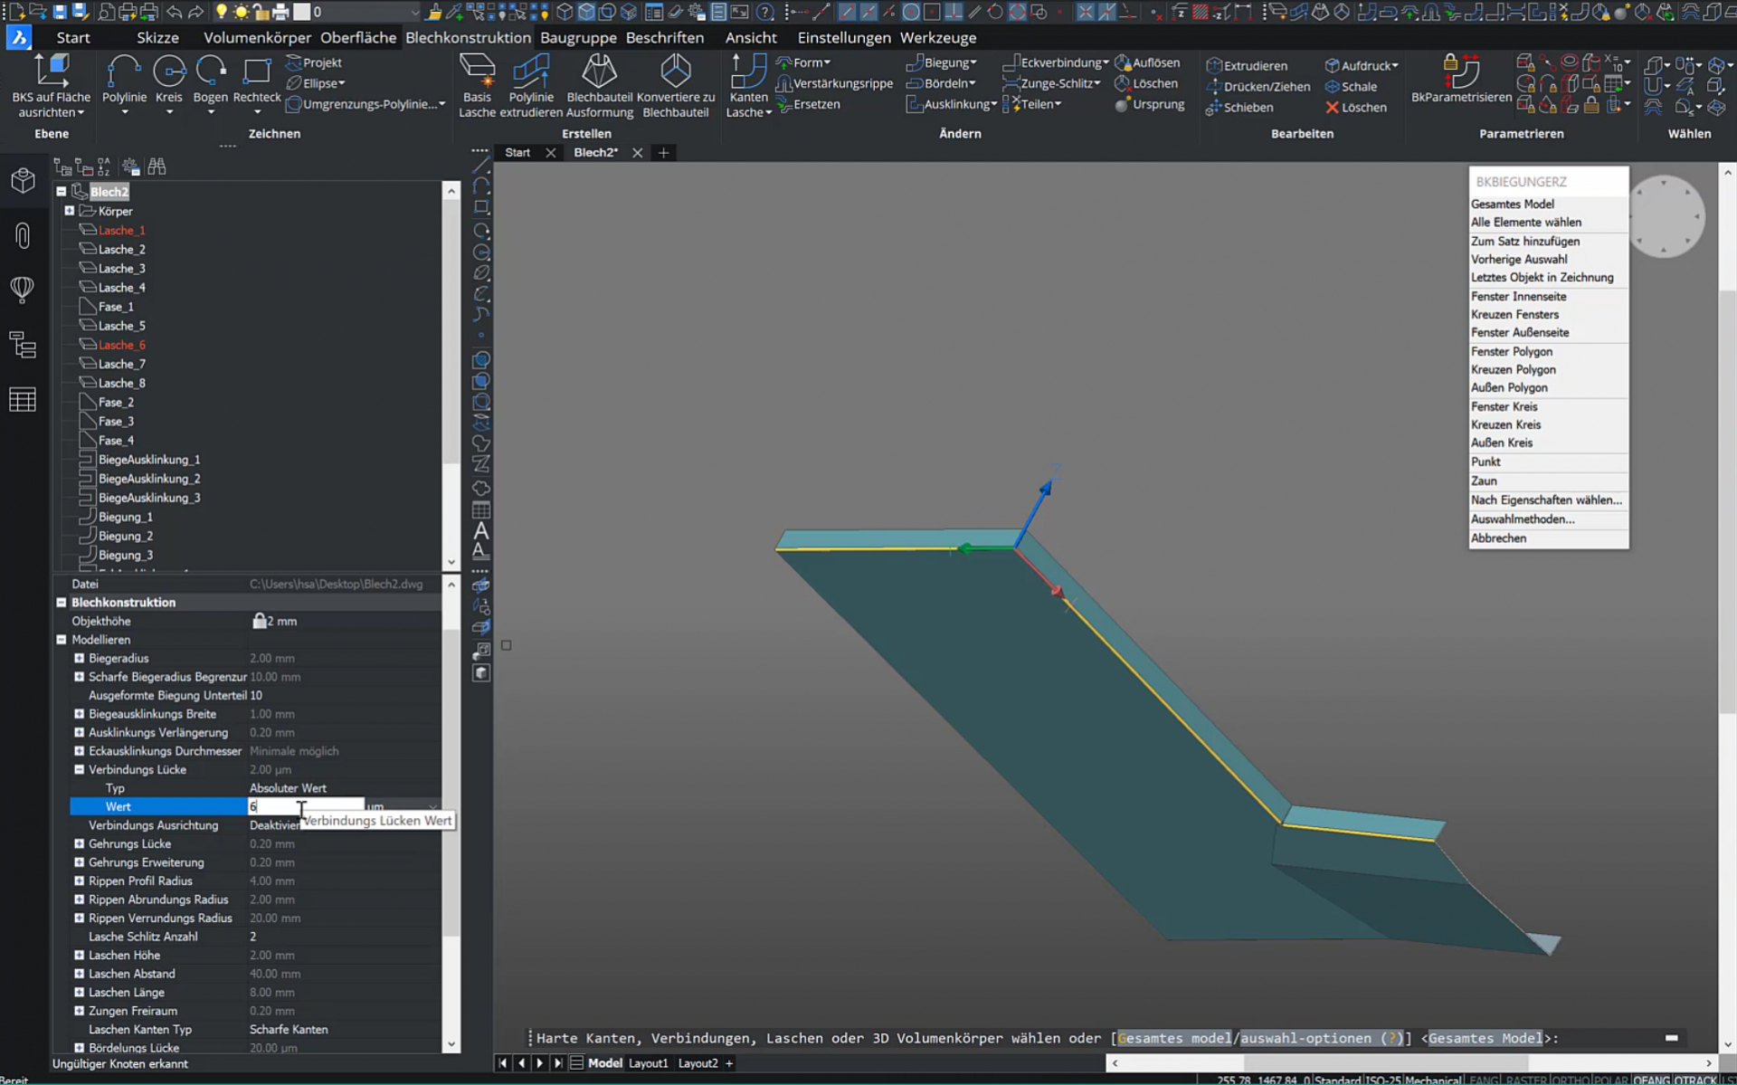
Task: Click Polylinie extrudieren tool
Action: tap(531, 86)
